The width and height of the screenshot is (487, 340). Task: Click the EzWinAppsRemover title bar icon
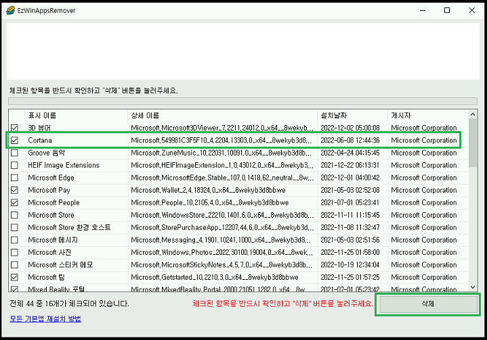(x=10, y=10)
